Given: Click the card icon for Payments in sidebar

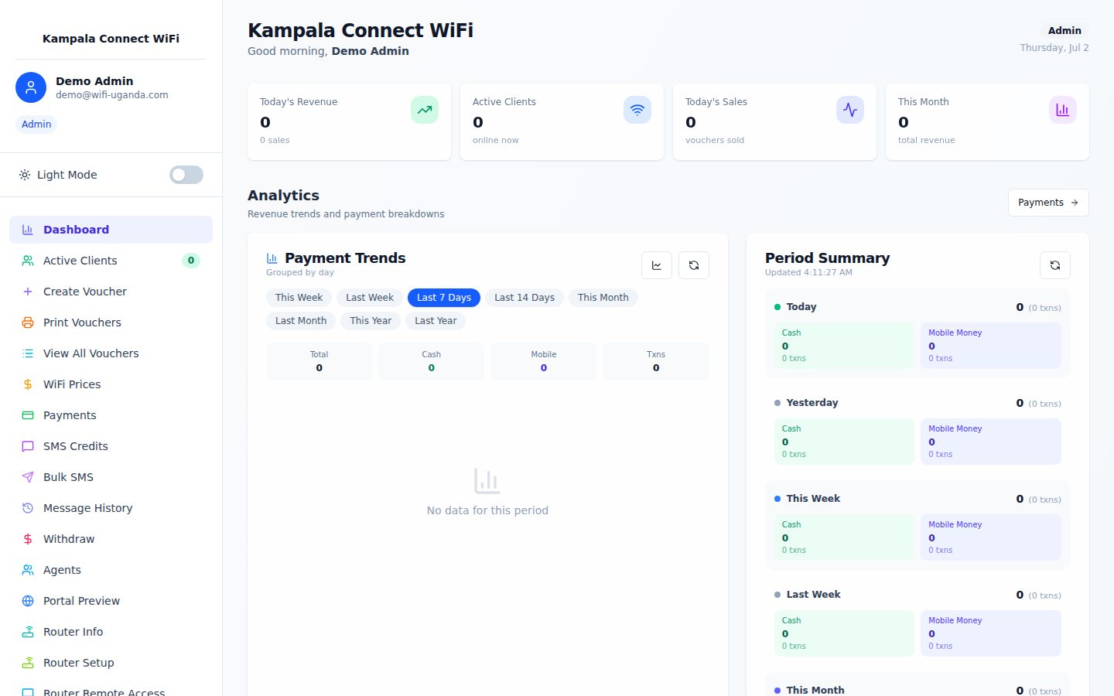Looking at the screenshot, I should click(28, 415).
